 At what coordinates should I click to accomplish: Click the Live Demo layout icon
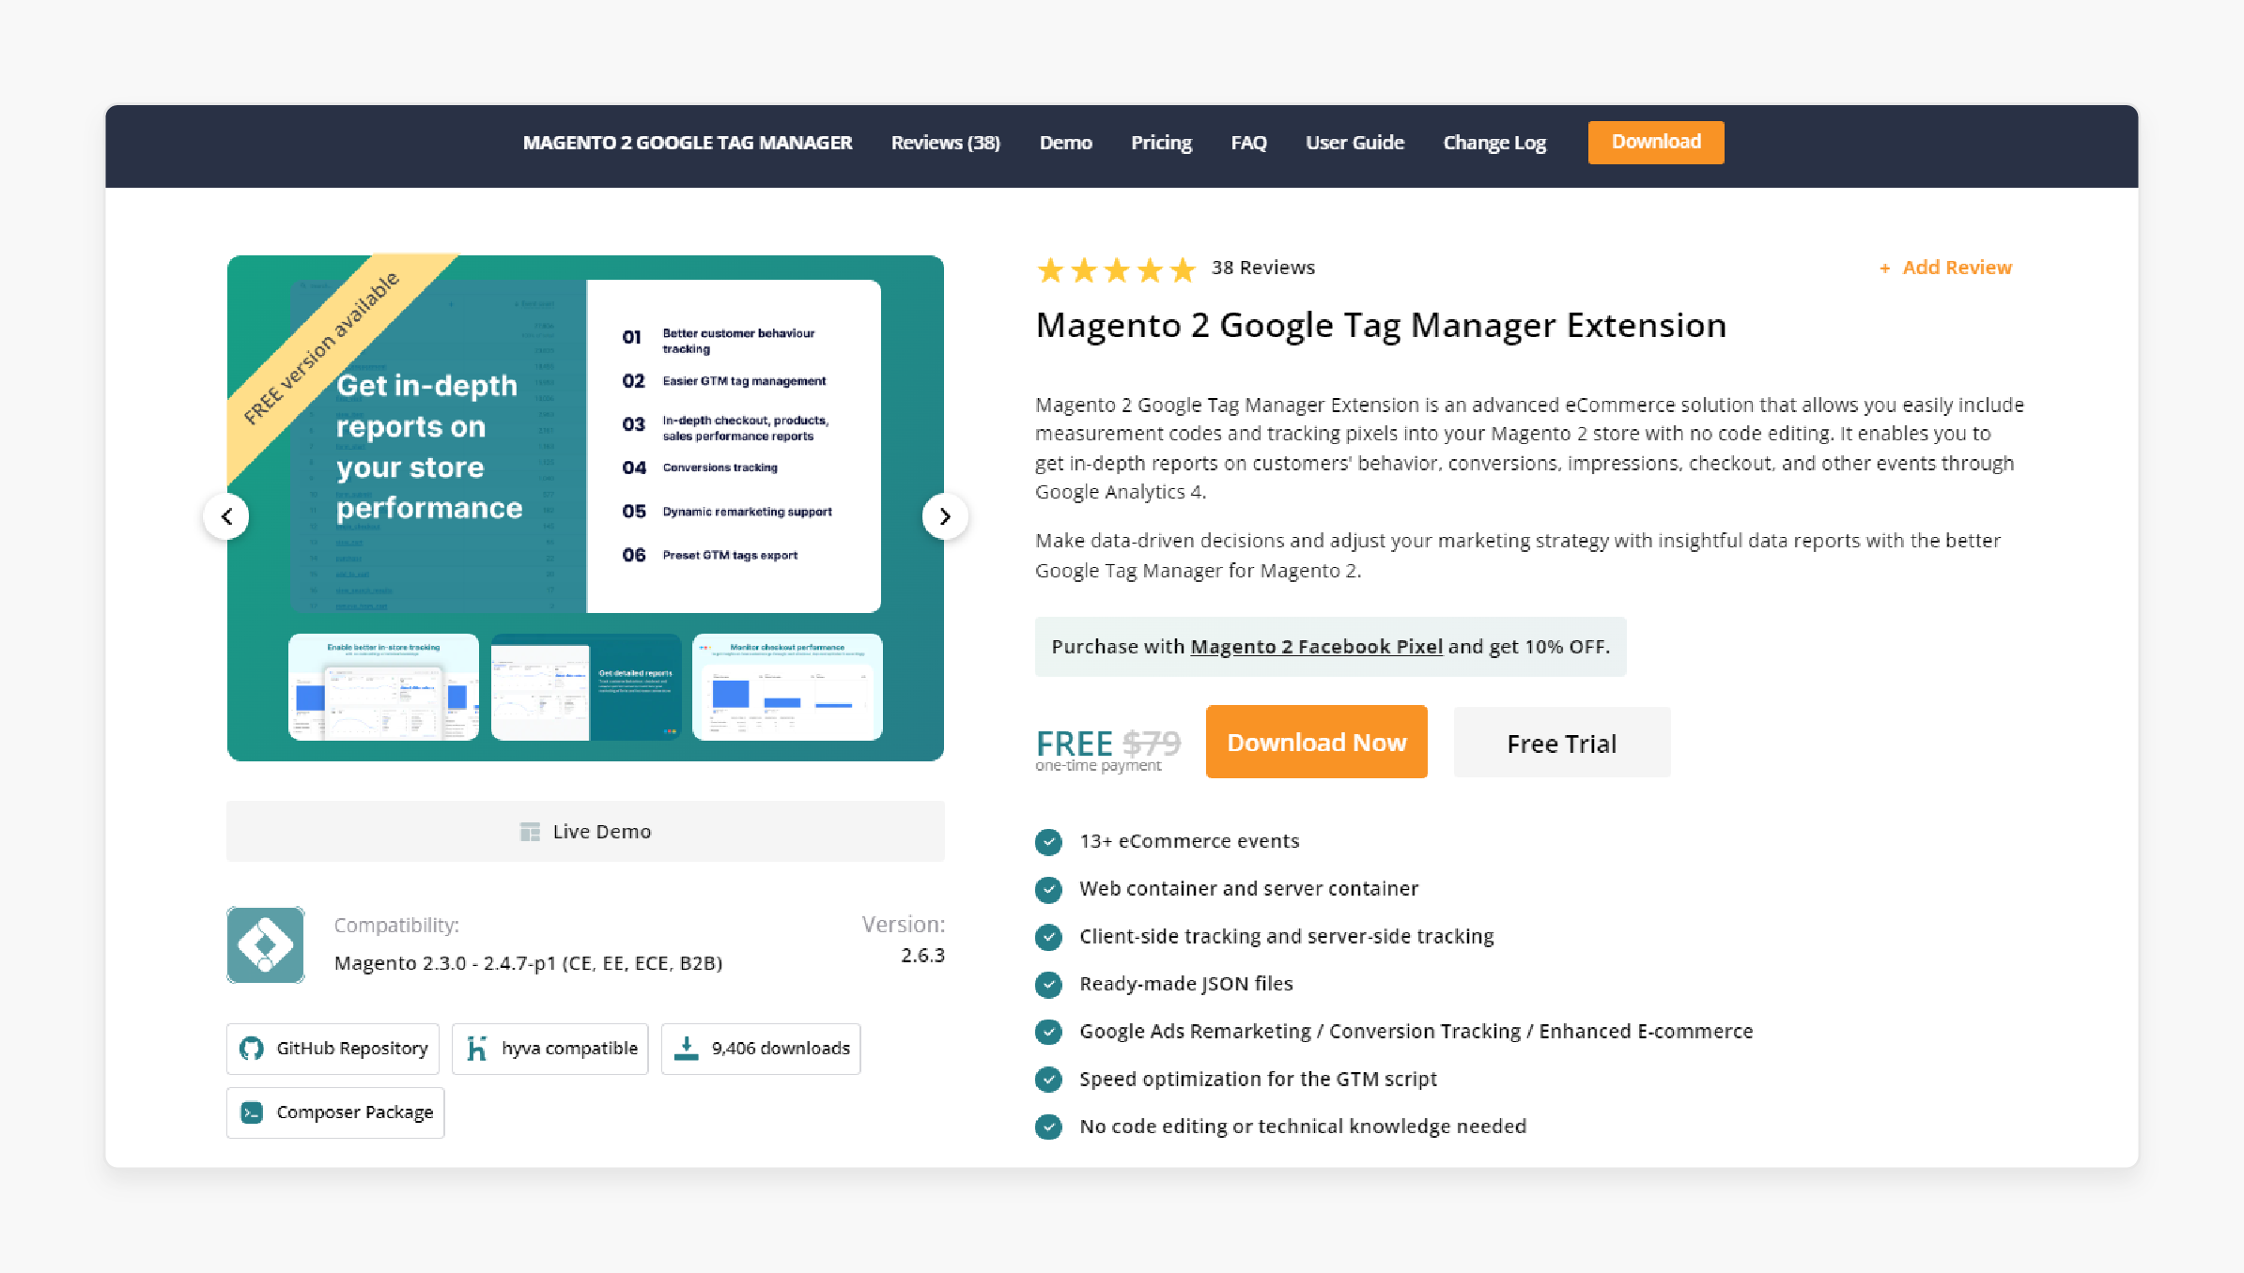530,832
